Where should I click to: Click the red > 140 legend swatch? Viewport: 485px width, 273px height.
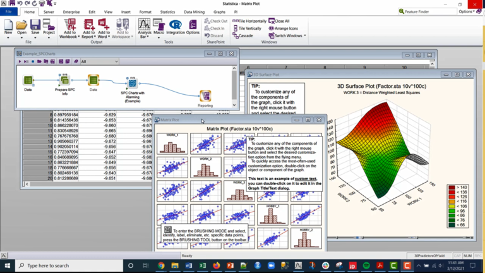[452, 188]
